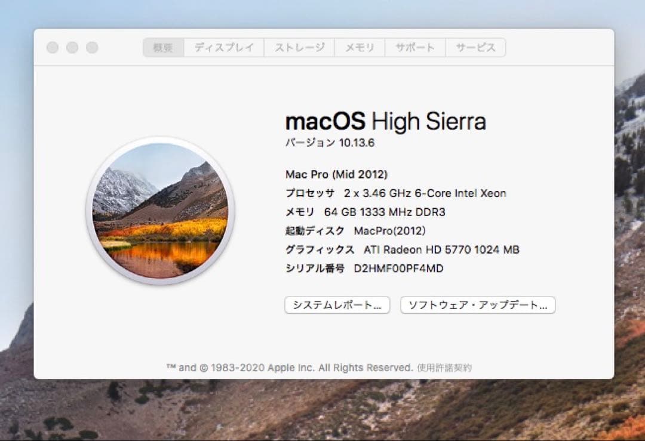
Task: Click the システムレポート button
Action: tap(337, 305)
